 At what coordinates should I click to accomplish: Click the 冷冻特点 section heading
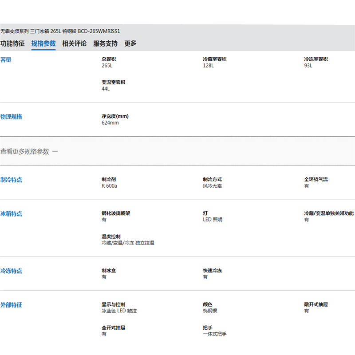11,271
